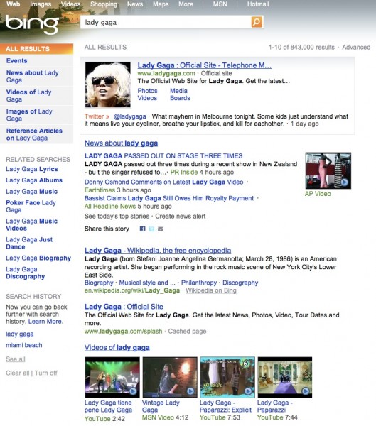Click the Advanced search link
Viewport: 376px width, 426px height.
click(356, 48)
